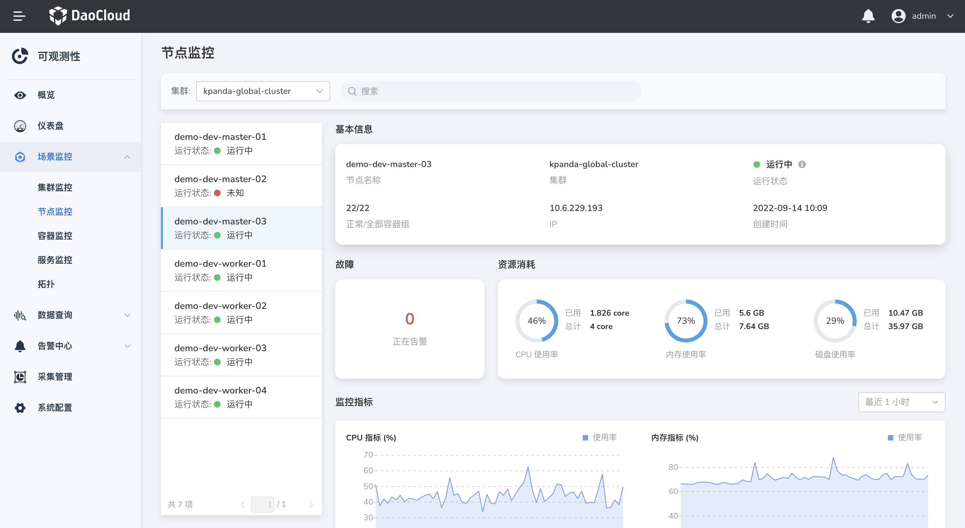Select node demo-dev-worker-03
Screen dimensions: 965x528
(241, 355)
